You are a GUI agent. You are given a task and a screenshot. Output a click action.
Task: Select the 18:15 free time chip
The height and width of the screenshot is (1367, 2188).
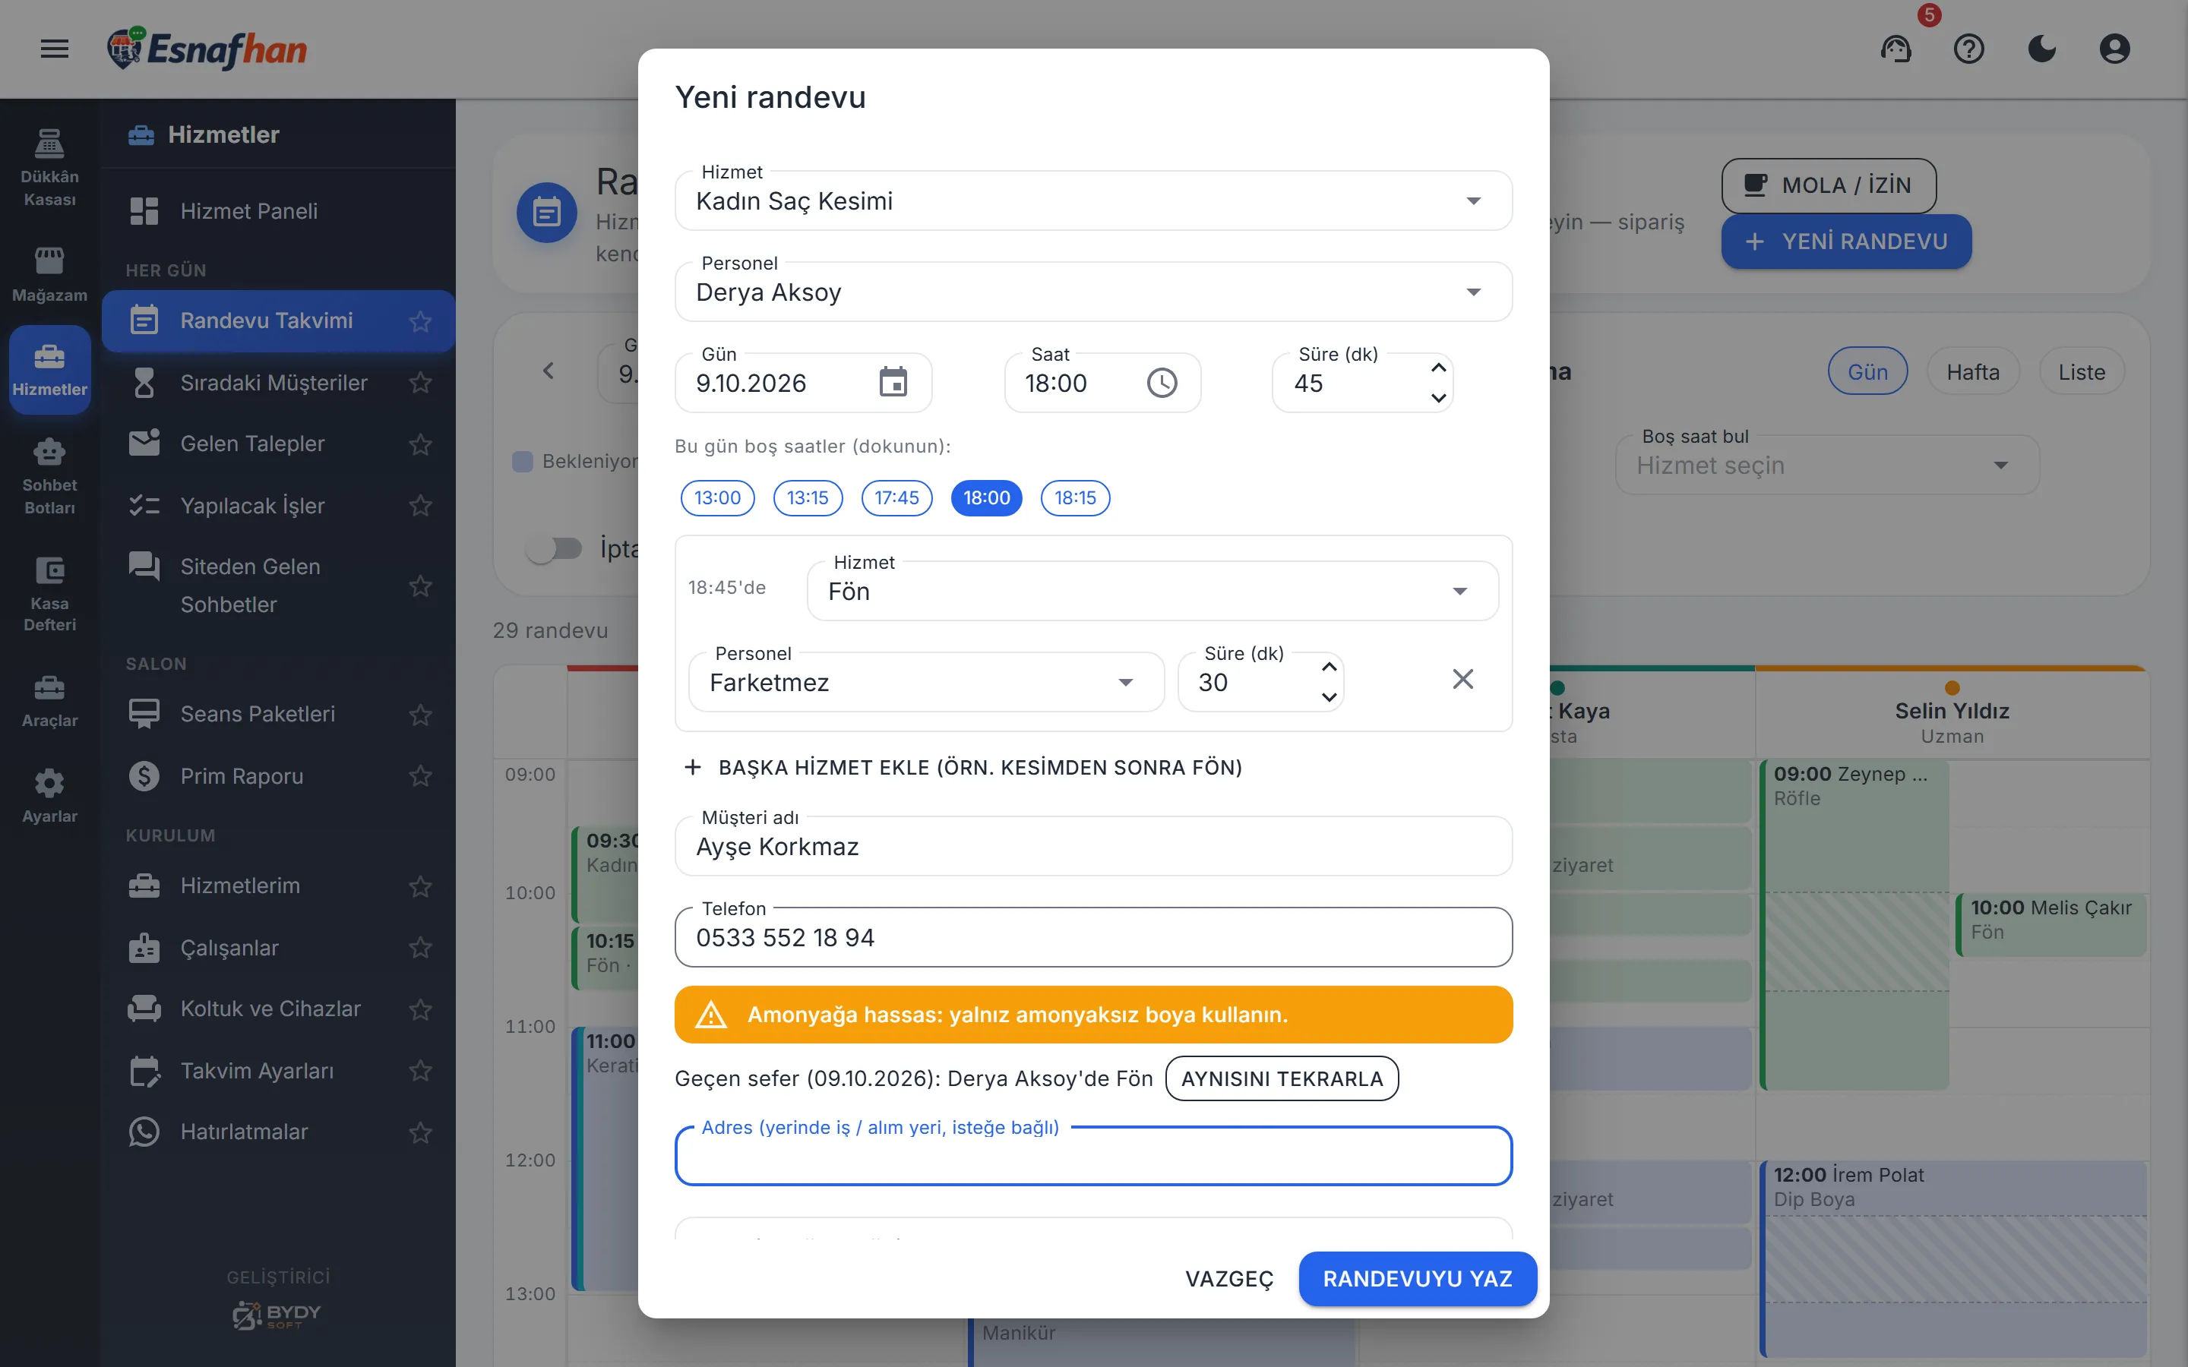click(x=1075, y=498)
